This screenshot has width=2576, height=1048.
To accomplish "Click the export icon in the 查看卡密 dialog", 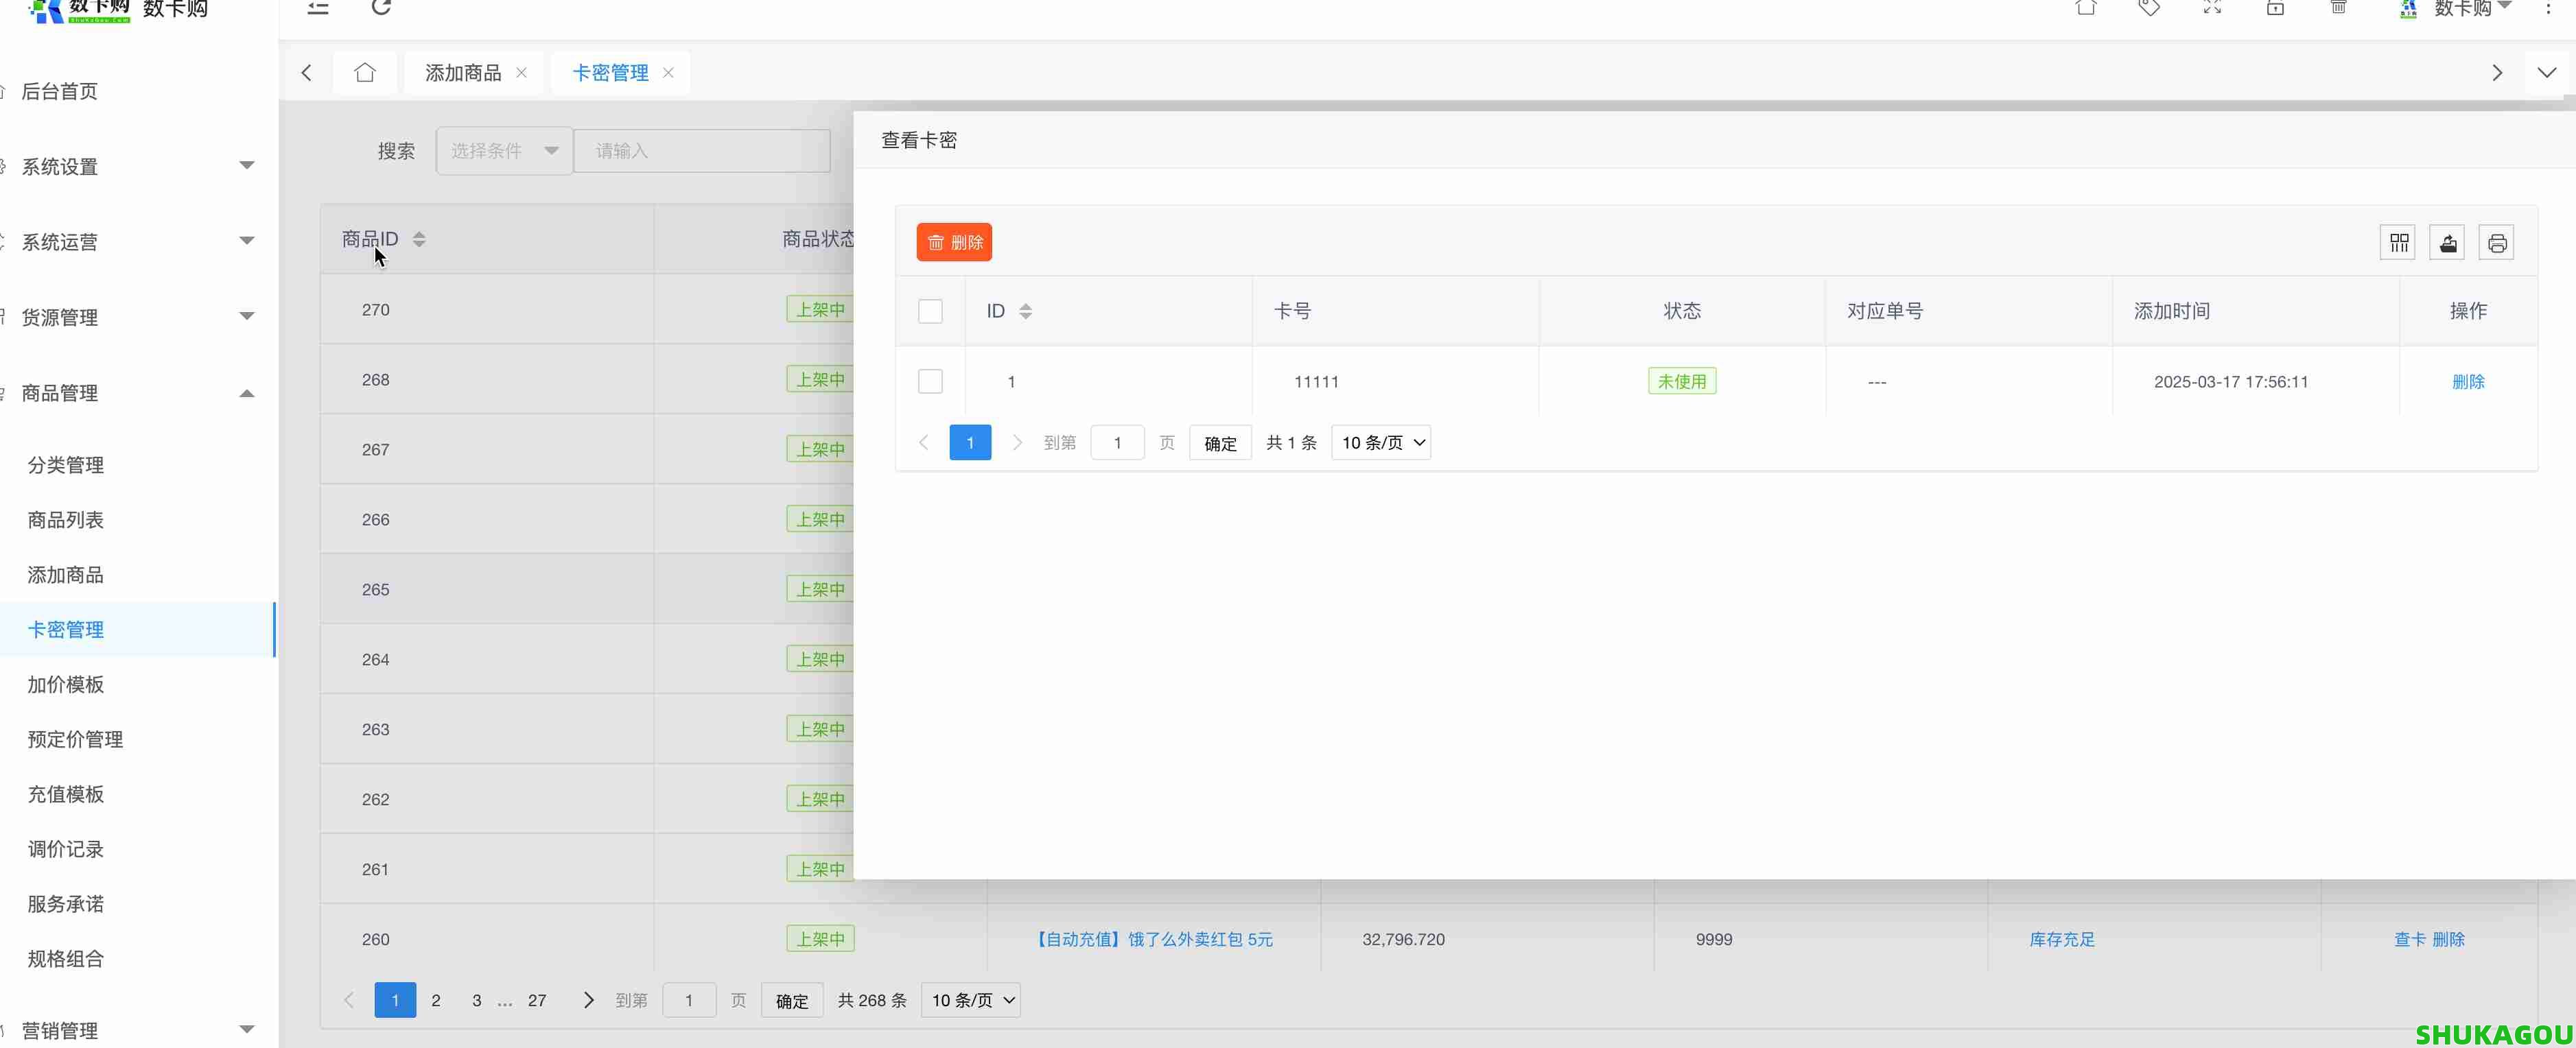I will [2448, 242].
